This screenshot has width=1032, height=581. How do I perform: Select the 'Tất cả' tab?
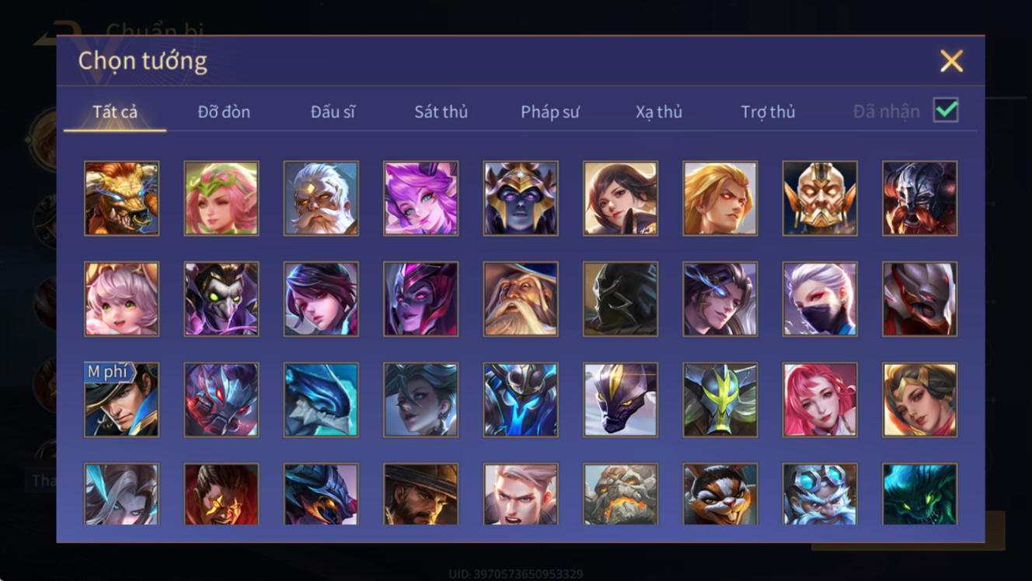point(115,112)
